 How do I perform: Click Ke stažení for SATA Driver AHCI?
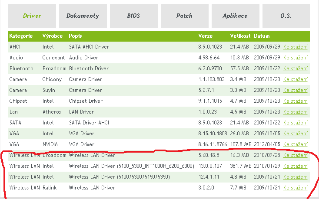(295, 123)
